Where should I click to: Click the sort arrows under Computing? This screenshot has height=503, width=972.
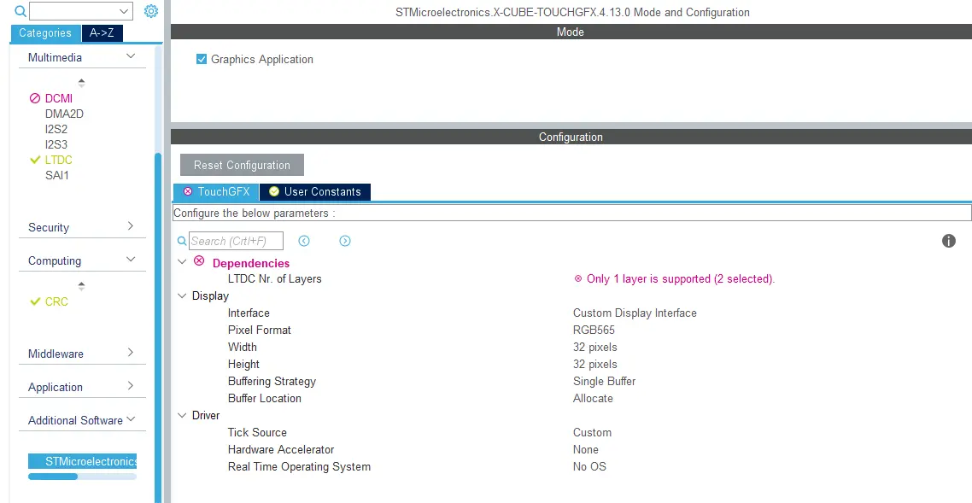[x=81, y=286]
